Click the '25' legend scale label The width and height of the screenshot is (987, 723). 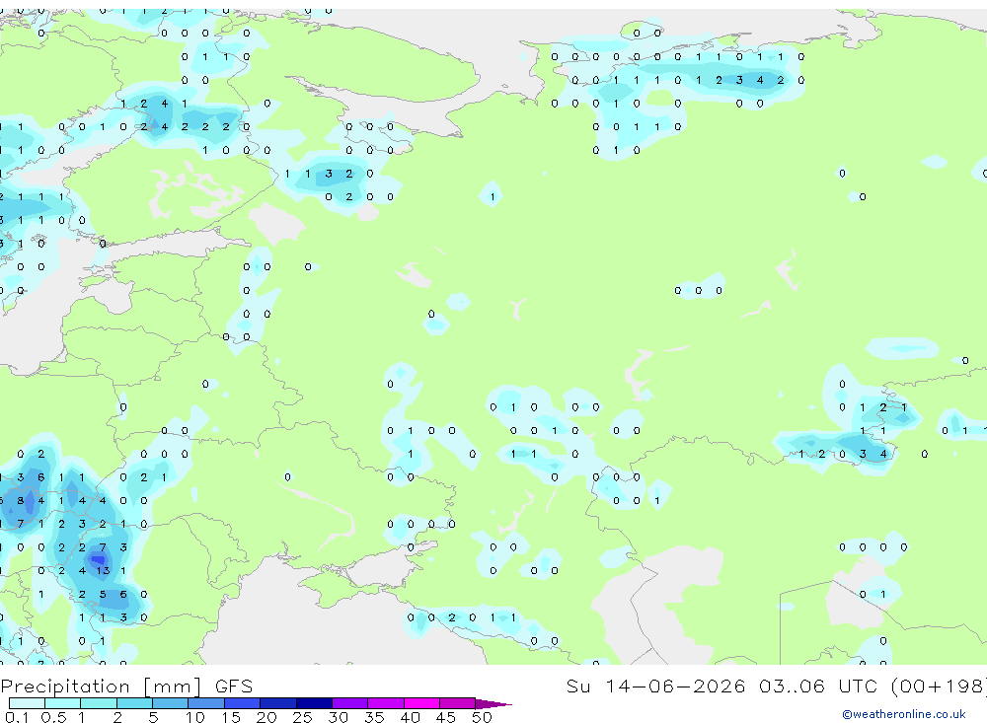(302, 717)
